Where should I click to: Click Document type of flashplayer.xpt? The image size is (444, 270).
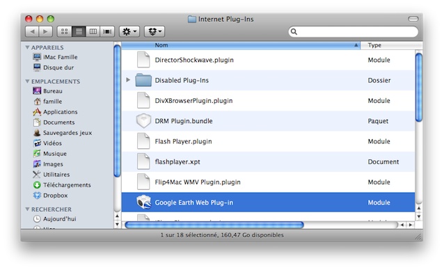[x=383, y=162]
